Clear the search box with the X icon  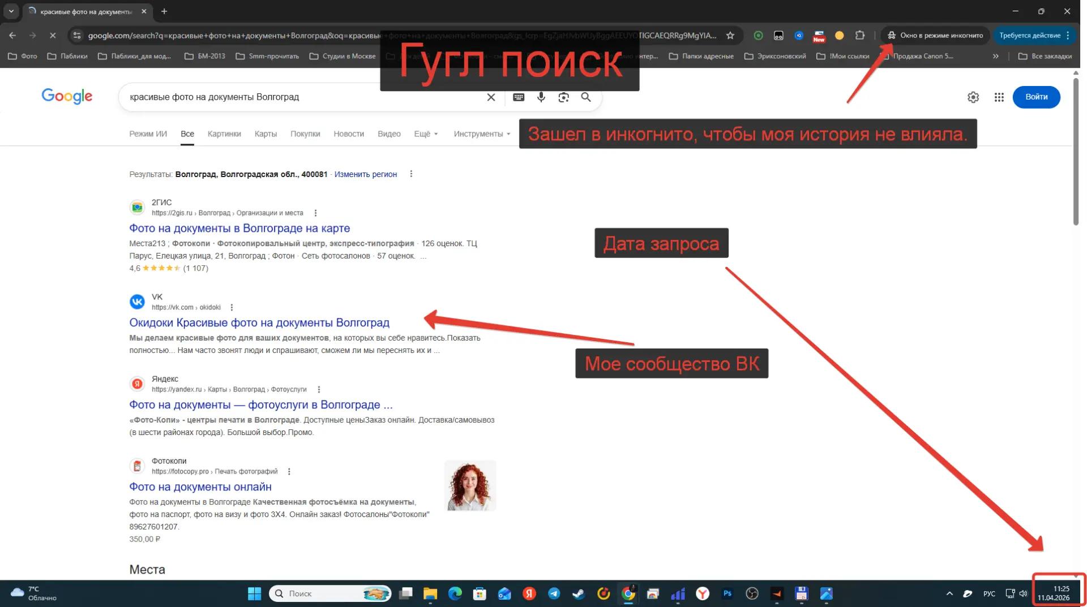[x=491, y=97]
